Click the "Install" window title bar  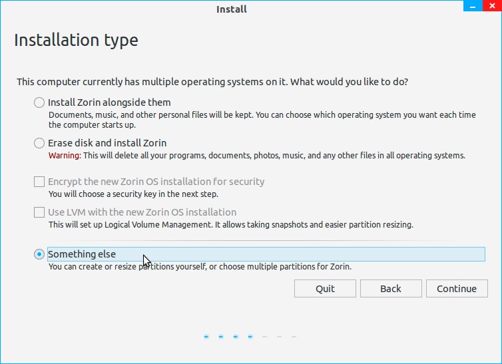pos(232,9)
